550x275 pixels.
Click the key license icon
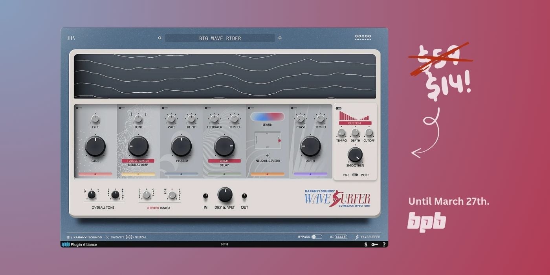coord(375,244)
